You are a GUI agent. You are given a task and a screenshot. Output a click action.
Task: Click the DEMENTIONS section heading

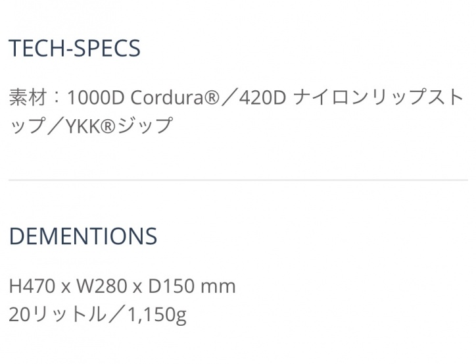[83, 236]
